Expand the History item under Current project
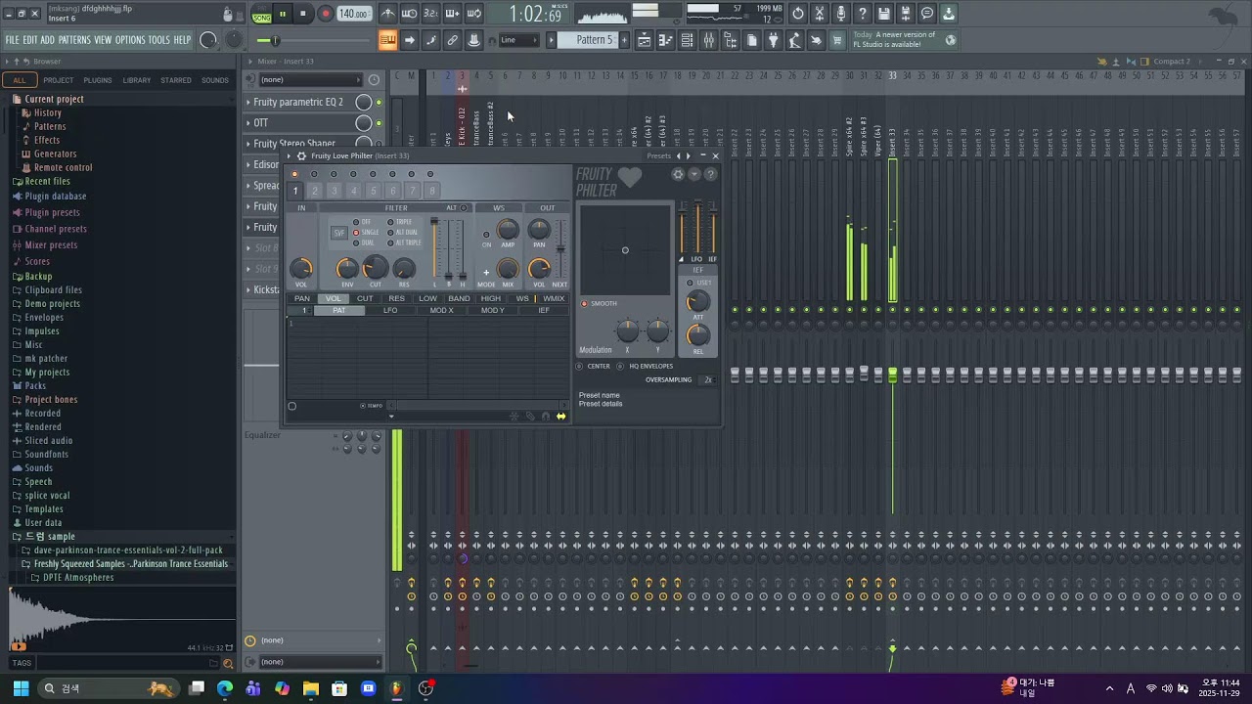The image size is (1252, 704). click(x=47, y=112)
